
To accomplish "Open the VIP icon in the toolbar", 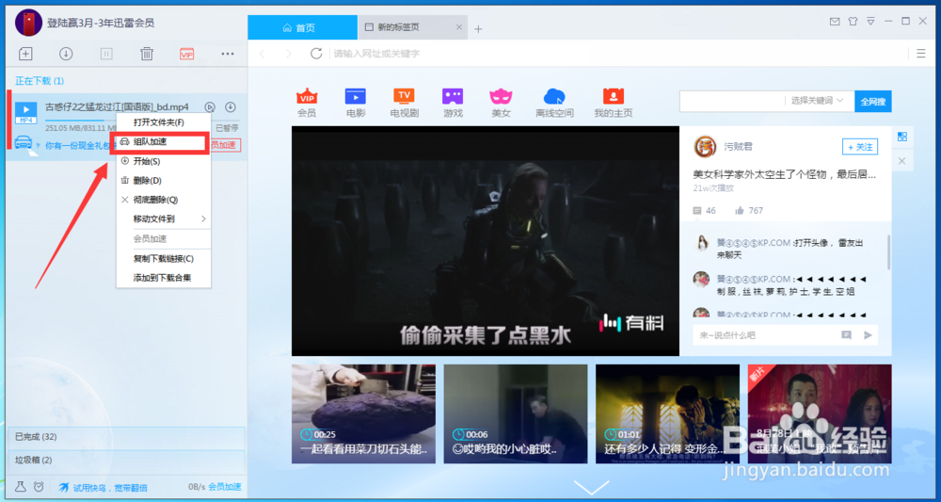I will point(186,54).
